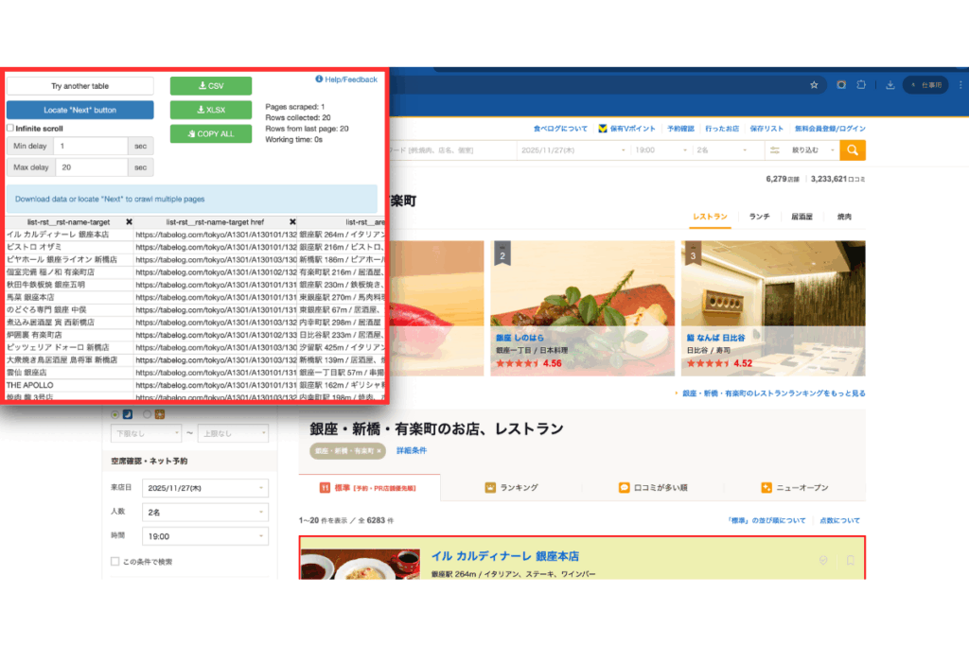Viewport: 969px width, 646px height.
Task: Open the 下限なし minimum budget dropdown
Action: point(146,433)
